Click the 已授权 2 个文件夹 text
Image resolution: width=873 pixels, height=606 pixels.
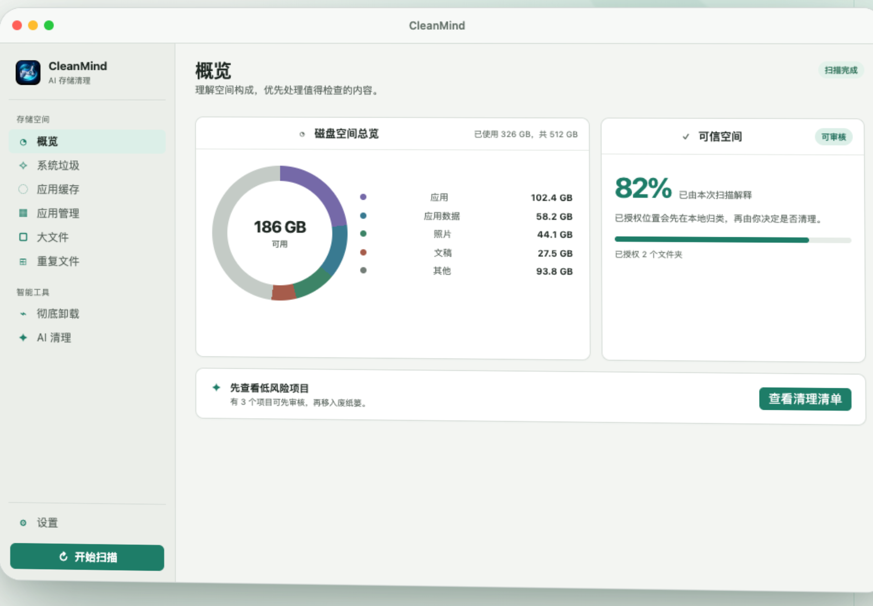click(649, 254)
